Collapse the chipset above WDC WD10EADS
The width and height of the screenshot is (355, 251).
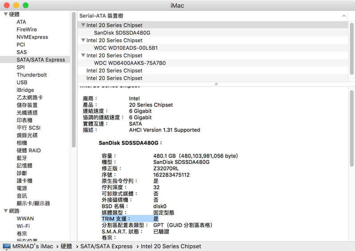point(83,40)
